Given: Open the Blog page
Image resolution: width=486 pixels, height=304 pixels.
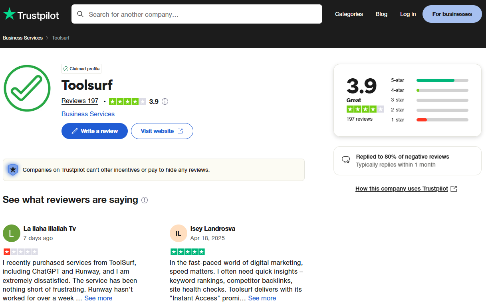Looking at the screenshot, I should 381,14.
